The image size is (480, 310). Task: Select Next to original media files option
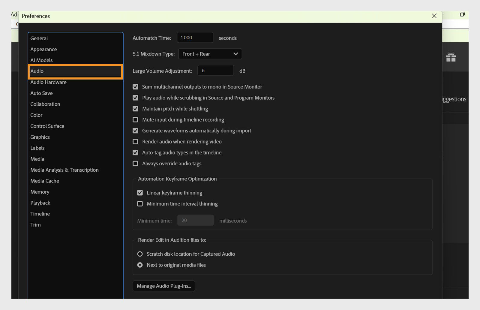pos(140,265)
